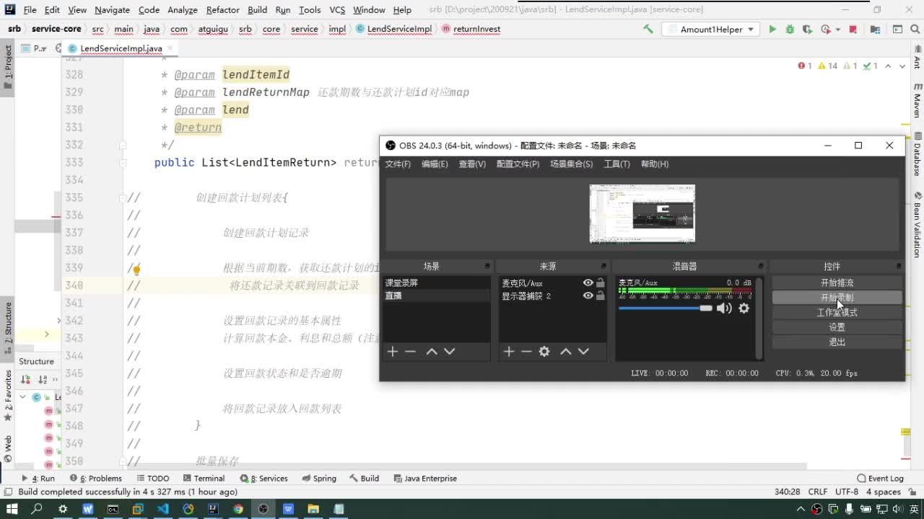Open the Amount1Helper run configuration dropdown
The image size is (924, 519).
(x=711, y=30)
